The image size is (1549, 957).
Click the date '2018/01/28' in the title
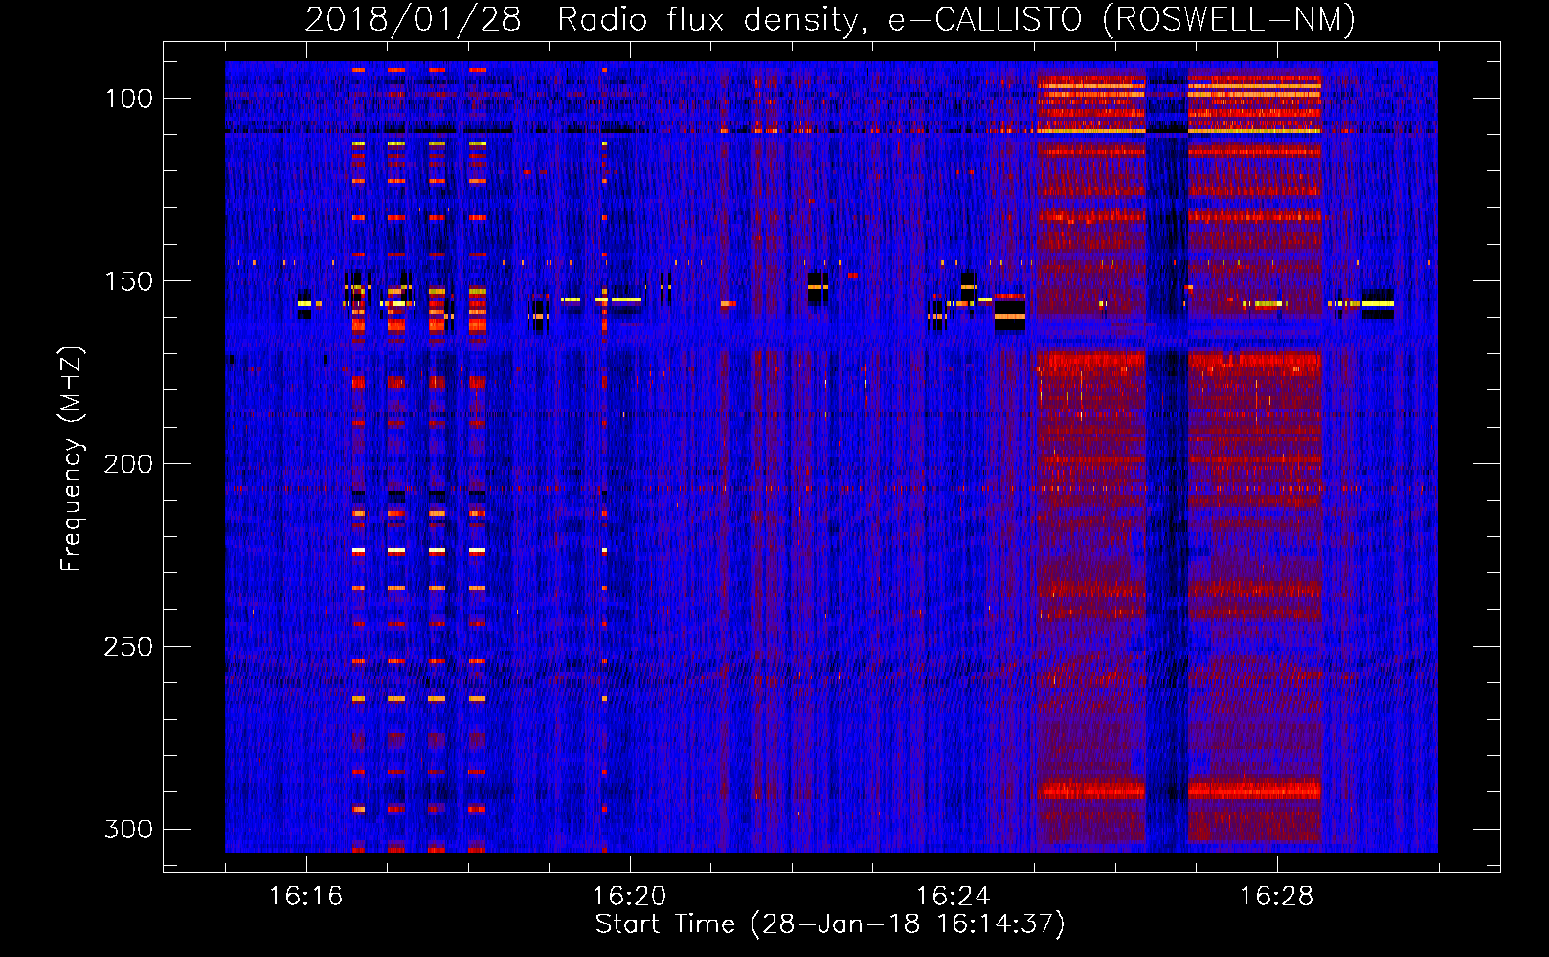click(x=413, y=19)
